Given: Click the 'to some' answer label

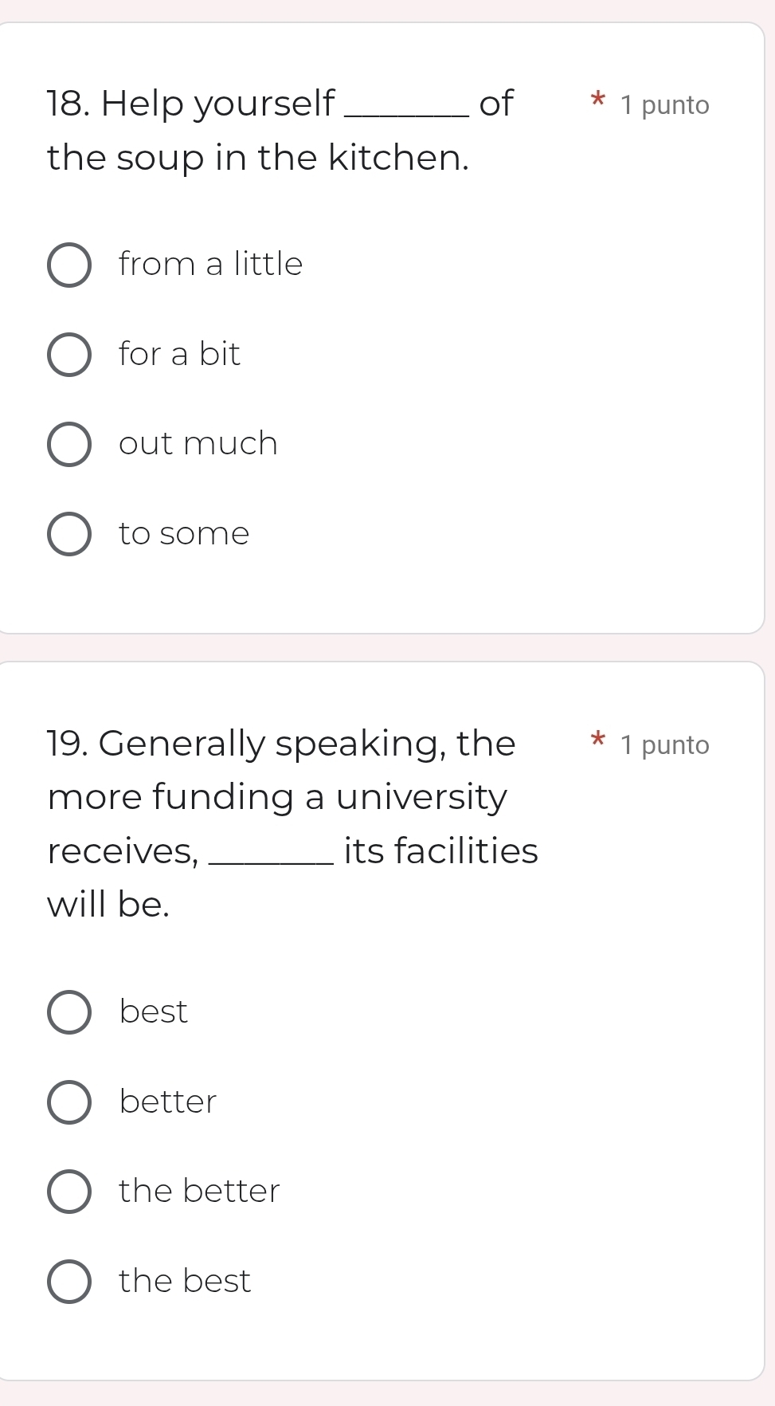Looking at the screenshot, I should coord(184,533).
